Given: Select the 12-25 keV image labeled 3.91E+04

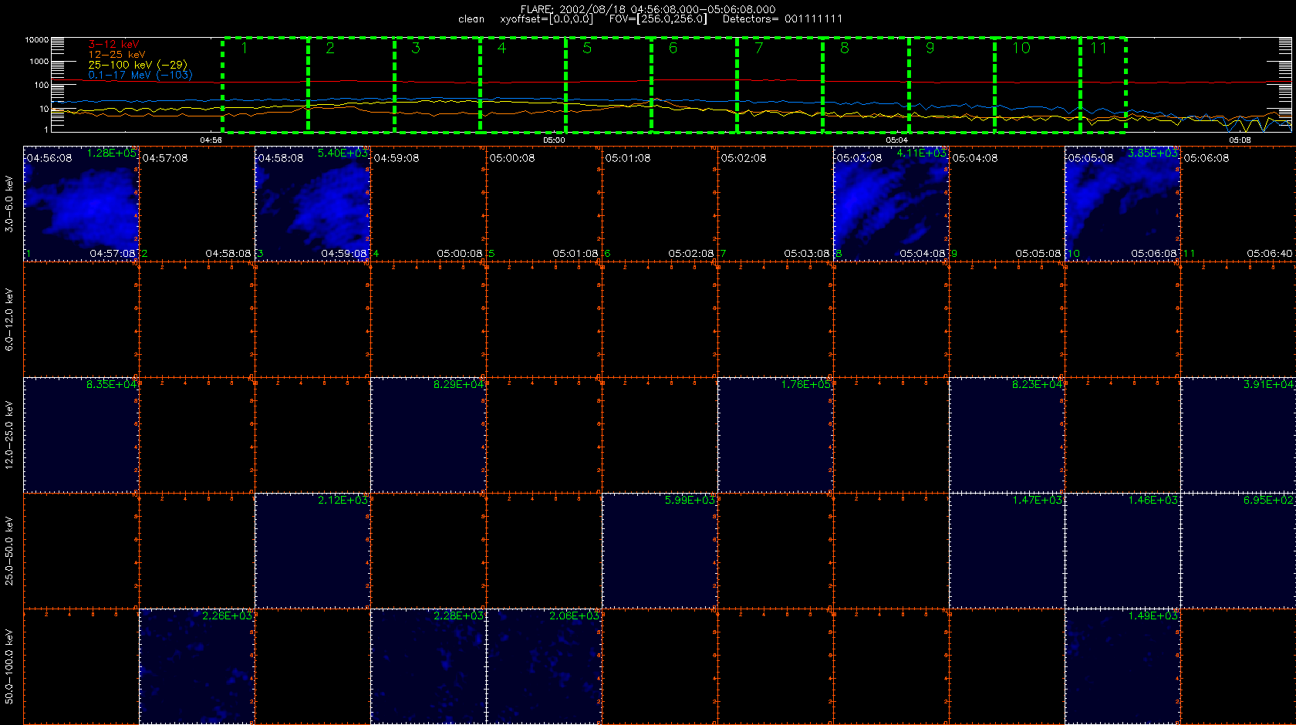Looking at the screenshot, I should point(1238,435).
